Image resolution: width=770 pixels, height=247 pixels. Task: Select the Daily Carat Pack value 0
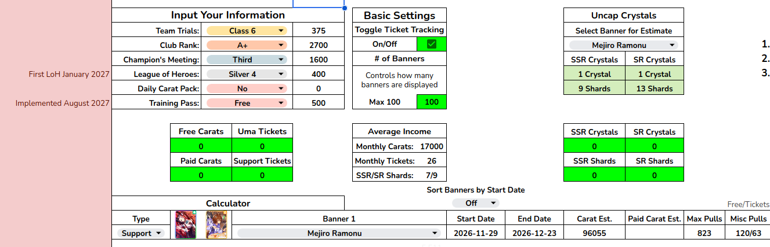318,89
